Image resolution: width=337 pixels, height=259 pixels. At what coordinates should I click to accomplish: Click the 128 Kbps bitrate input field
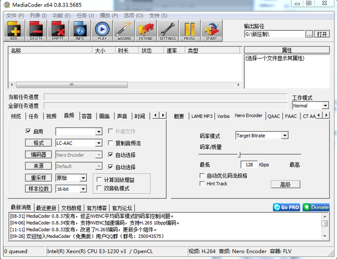(x=249, y=165)
